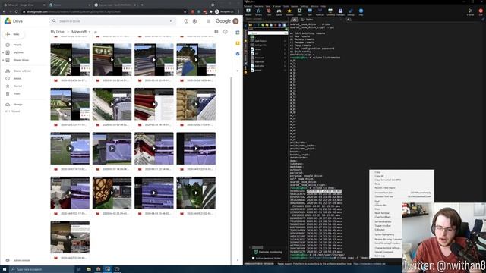
Task: Click the MobaXterm file browser horizontal scrollbar
Action: coord(257,247)
